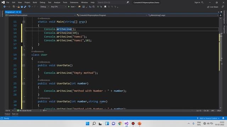The height and width of the screenshot is (127, 227).
Task: Collapse the class User outline on line 19
Action: click(x=24, y=55)
